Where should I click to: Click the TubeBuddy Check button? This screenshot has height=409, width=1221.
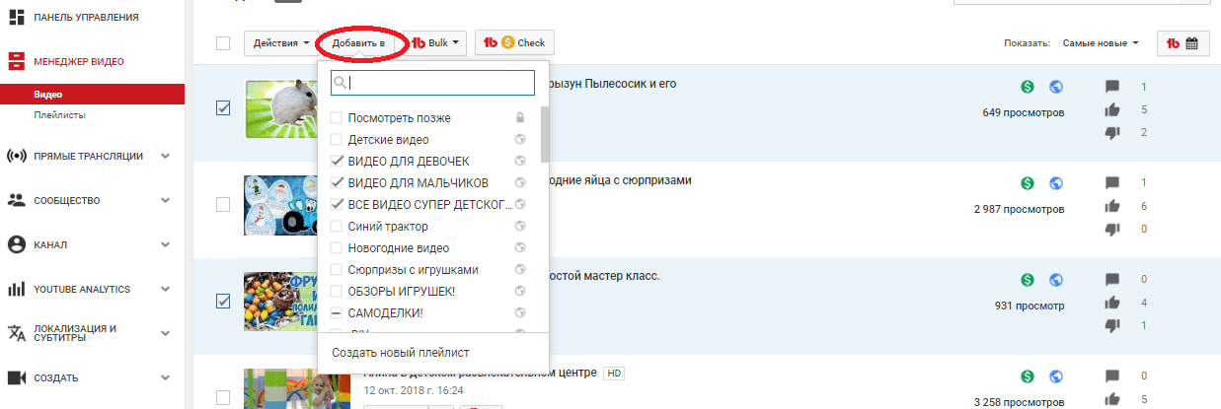tap(514, 43)
